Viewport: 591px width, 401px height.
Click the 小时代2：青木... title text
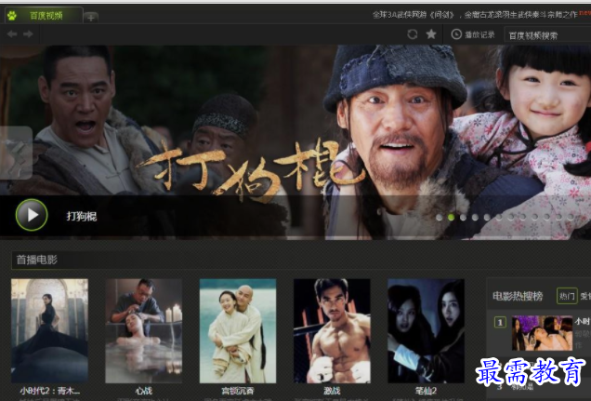click(x=50, y=391)
